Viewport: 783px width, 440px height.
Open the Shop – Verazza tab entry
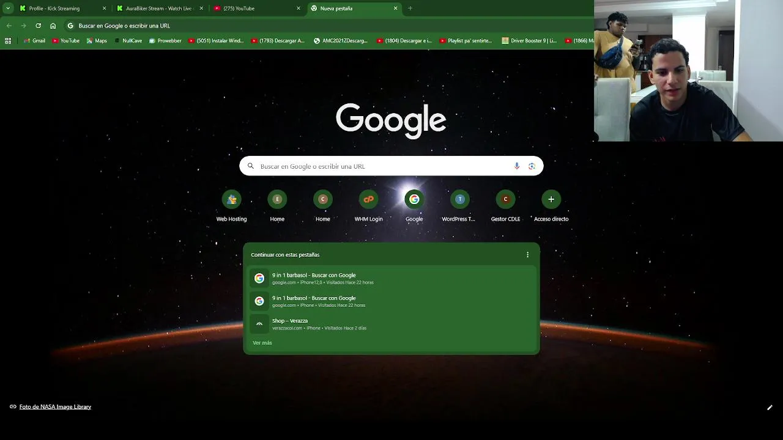(391, 324)
